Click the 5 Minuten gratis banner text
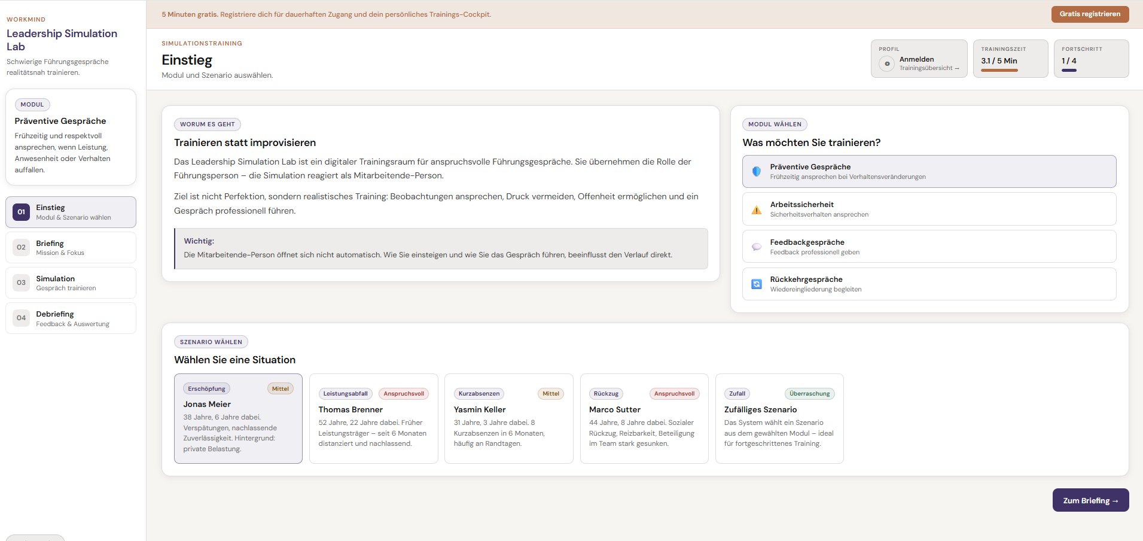 (326, 14)
